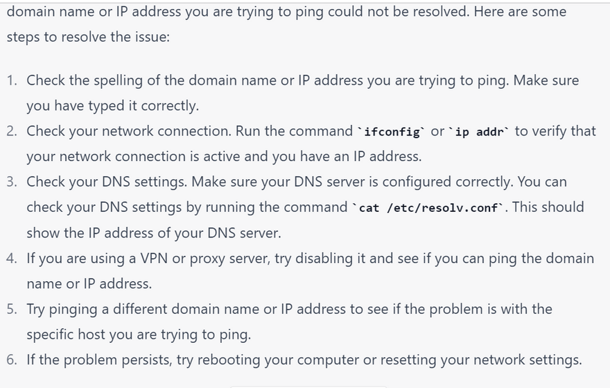Click the phrase 'Check your DNS settings'
The image size is (610, 388).
(x=106, y=182)
